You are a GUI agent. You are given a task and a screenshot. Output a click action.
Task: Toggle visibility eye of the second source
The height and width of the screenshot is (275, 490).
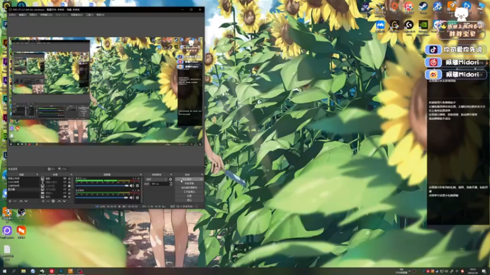(65, 182)
